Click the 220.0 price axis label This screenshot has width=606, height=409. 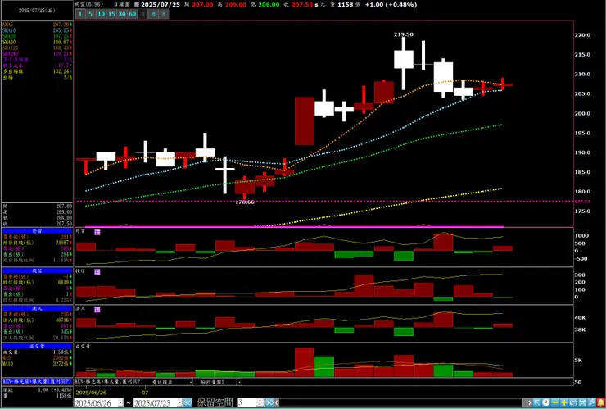(582, 34)
